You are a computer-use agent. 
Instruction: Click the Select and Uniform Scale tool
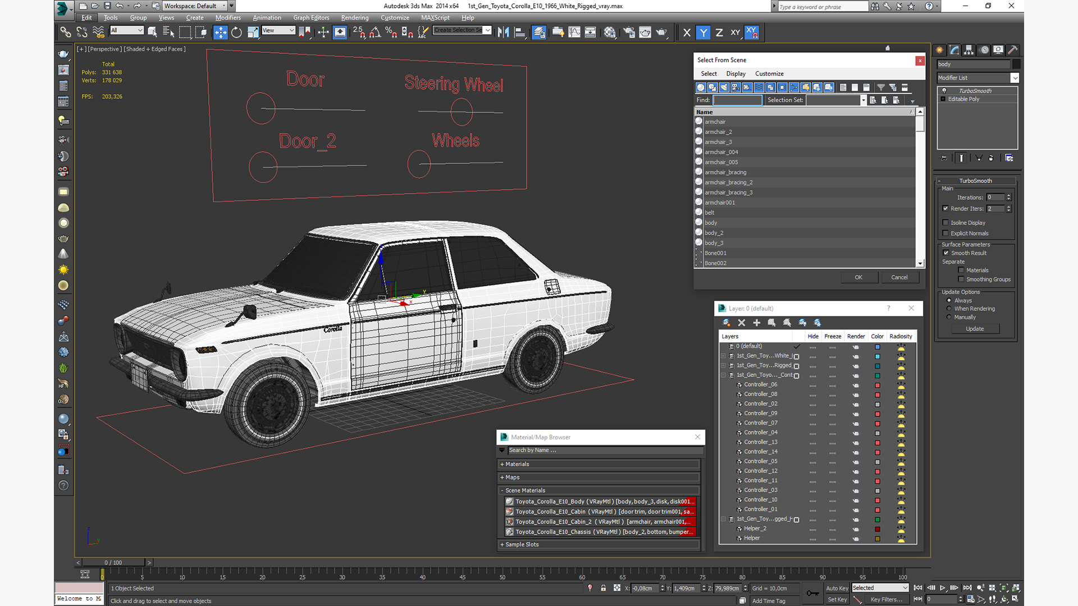pyautogui.click(x=253, y=33)
